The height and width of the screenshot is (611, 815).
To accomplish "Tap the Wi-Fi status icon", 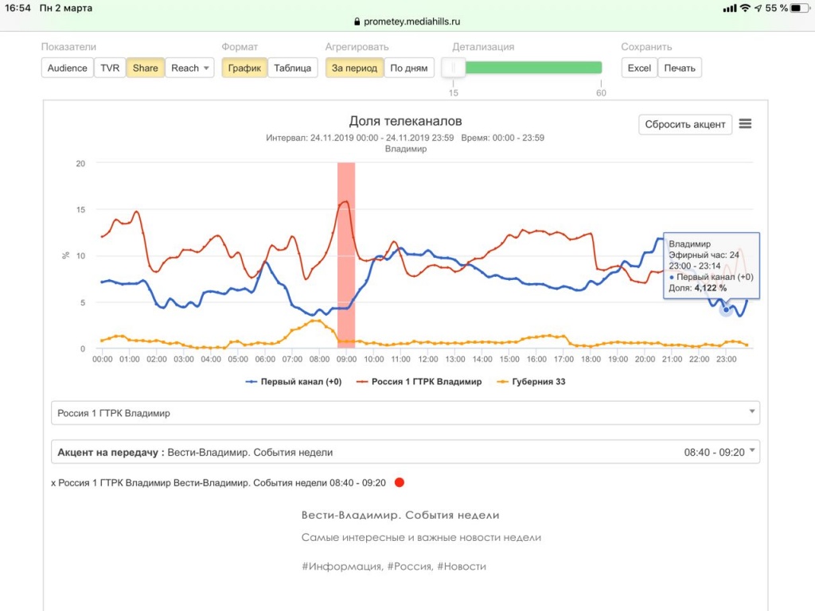I will coord(745,8).
